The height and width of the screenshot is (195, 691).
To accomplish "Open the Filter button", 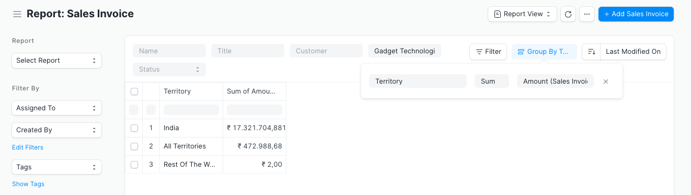I will click(x=488, y=51).
